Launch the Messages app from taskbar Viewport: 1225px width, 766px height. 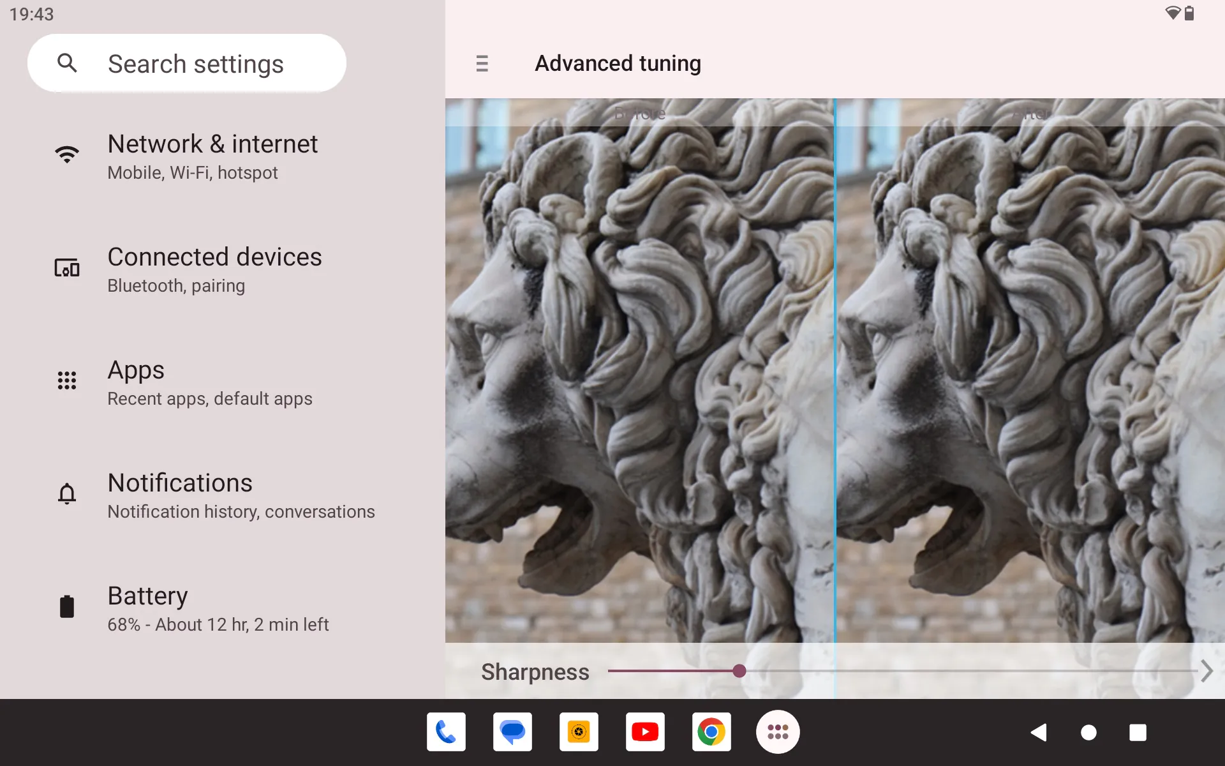[x=512, y=732]
